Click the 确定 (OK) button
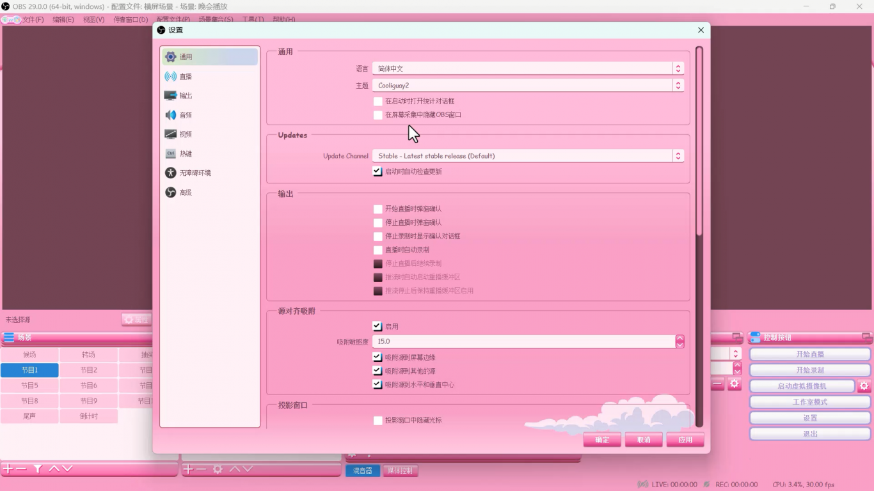874x491 pixels. coord(602,440)
